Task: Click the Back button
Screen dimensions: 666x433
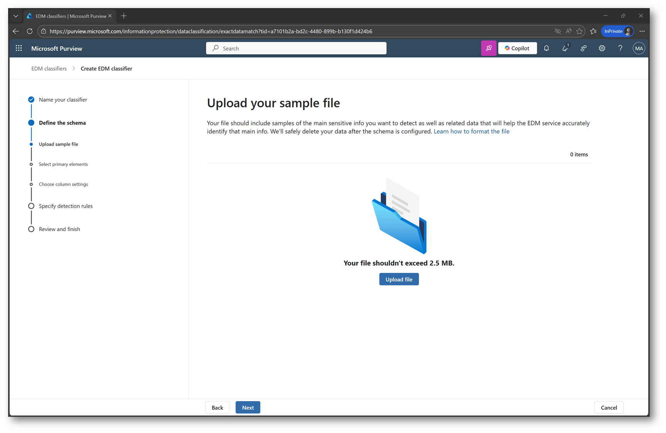Action: coord(217,408)
